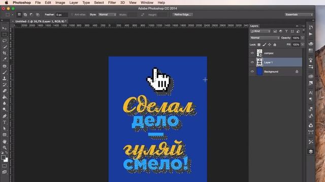Open the Layers panel flyout menu
Viewport: 325px width, 182px height.
click(303, 26)
